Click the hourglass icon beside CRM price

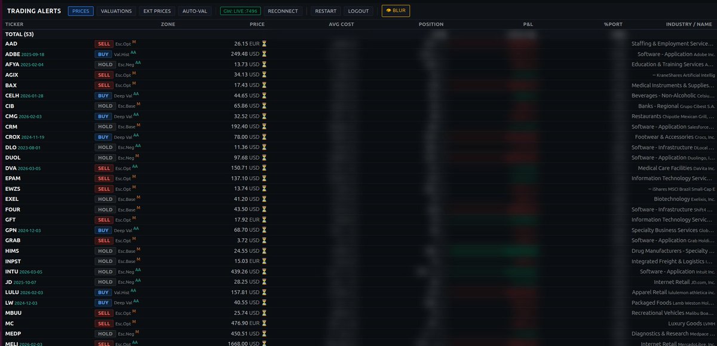(264, 127)
